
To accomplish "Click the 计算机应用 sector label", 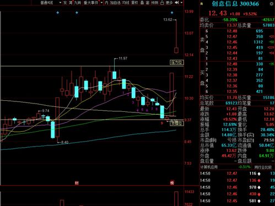I will (209, 167).
